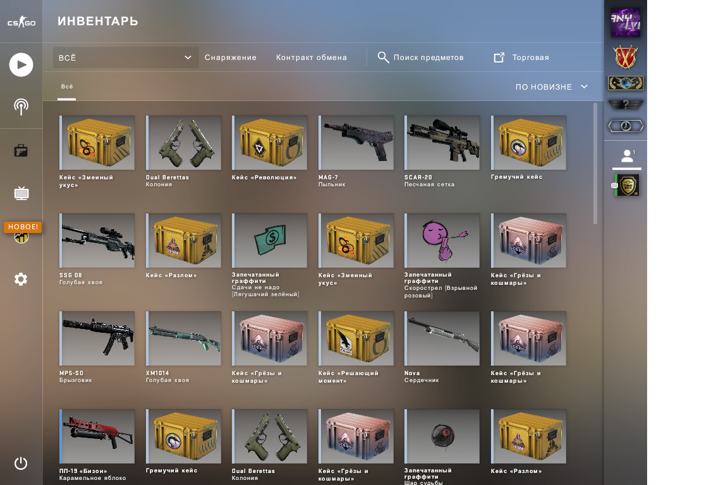Viewport: 728px width, 485px height.
Task: Click the ИНВЕНТАРЬ page title
Action: click(x=98, y=21)
